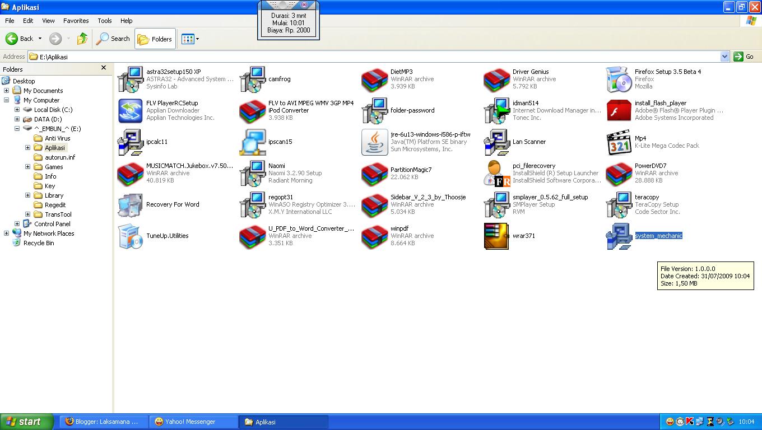Click the Back button
The width and height of the screenshot is (762, 430).
click(20, 39)
